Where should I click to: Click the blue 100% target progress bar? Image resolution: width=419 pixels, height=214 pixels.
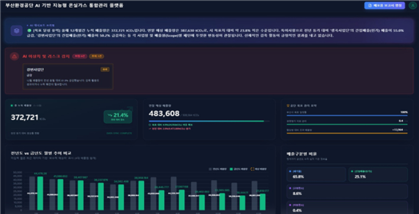click(347, 116)
